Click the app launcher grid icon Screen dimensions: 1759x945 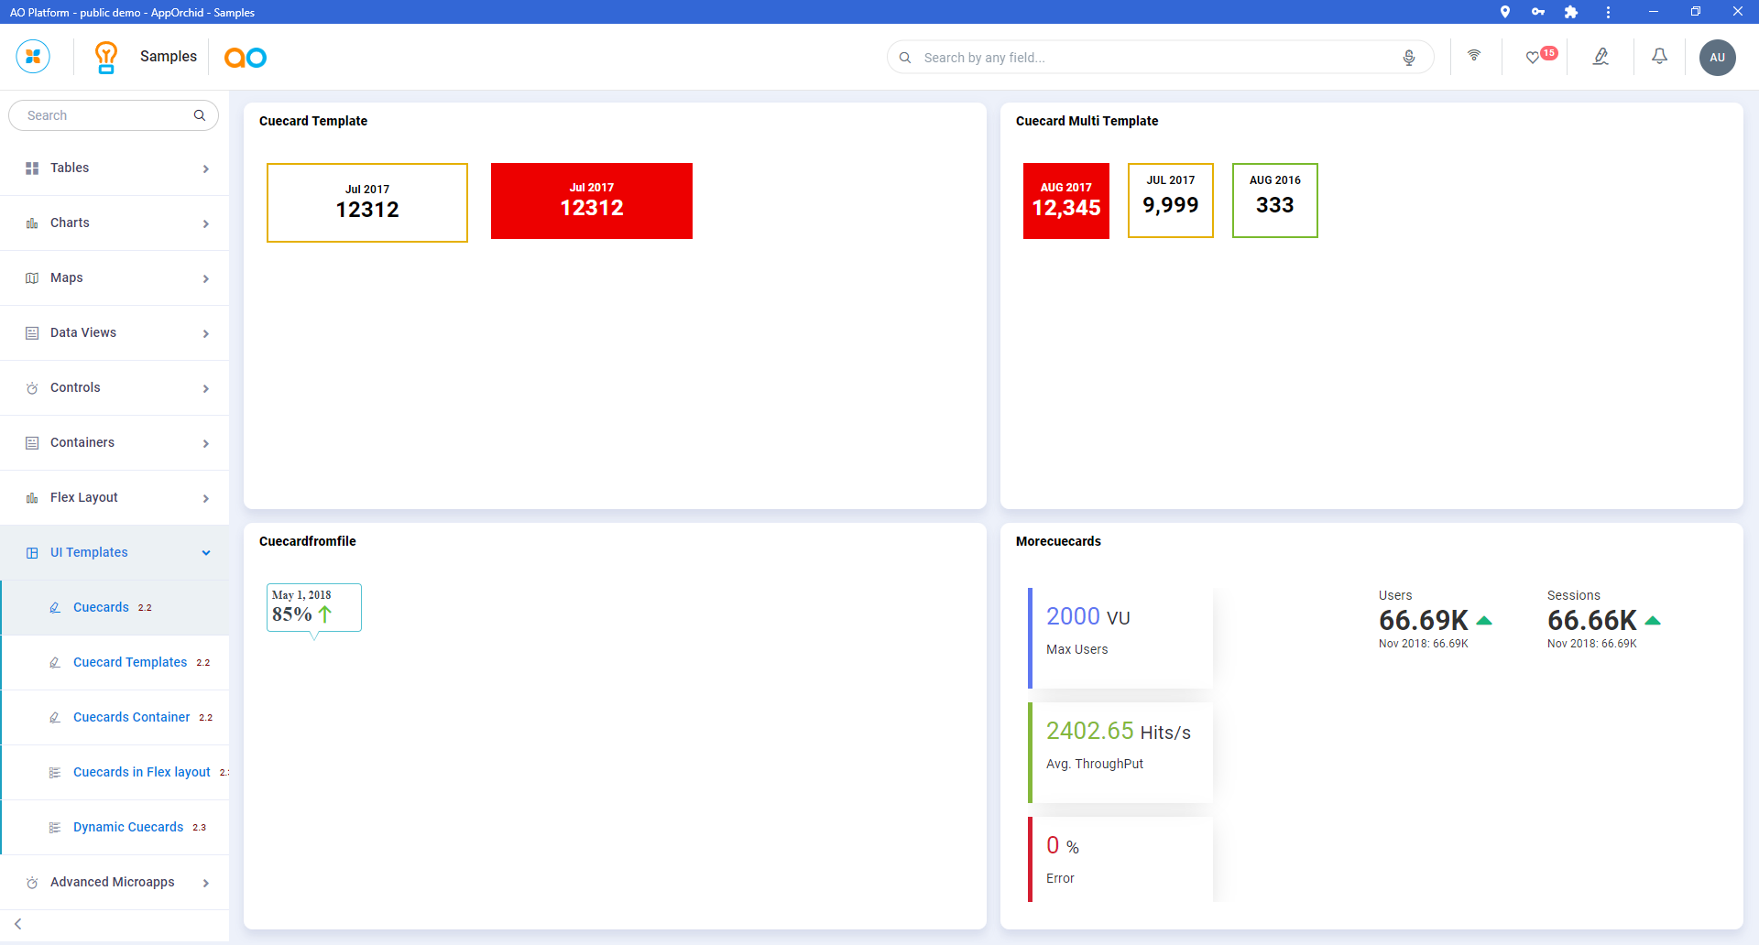click(x=33, y=57)
